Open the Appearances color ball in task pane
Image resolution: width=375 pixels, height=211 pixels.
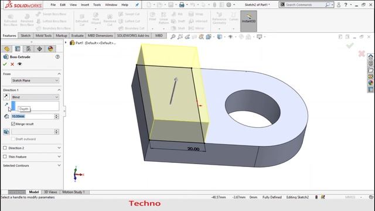tap(370, 83)
